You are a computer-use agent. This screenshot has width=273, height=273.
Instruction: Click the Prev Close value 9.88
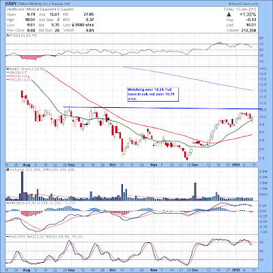tap(31, 30)
